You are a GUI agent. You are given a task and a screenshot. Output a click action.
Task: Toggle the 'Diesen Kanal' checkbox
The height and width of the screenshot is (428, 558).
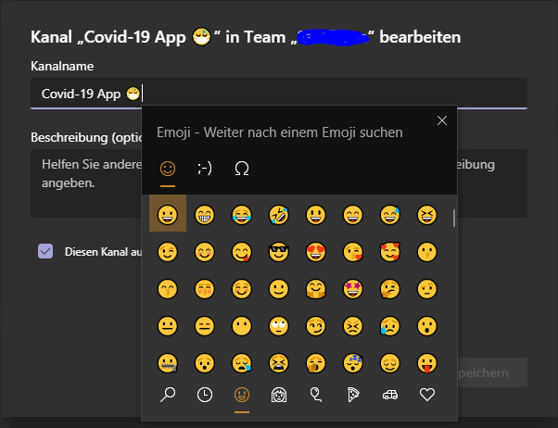click(x=45, y=251)
